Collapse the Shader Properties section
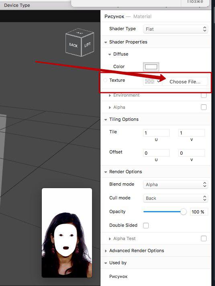The width and height of the screenshot is (215, 286). click(106, 42)
